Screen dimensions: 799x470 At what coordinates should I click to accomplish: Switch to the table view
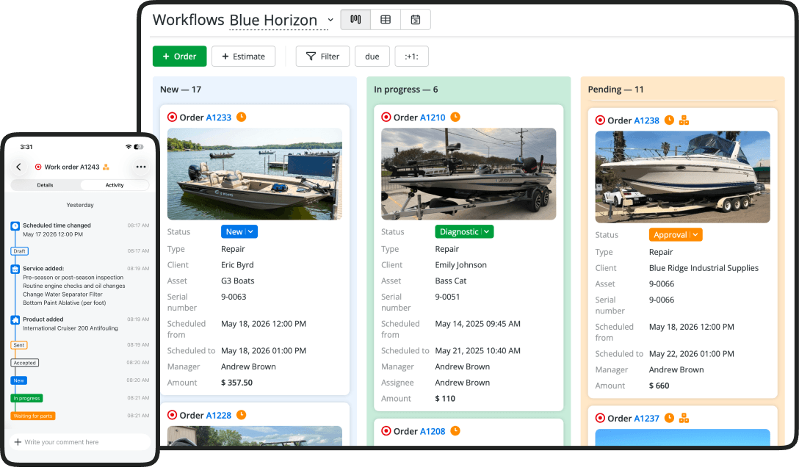click(386, 20)
